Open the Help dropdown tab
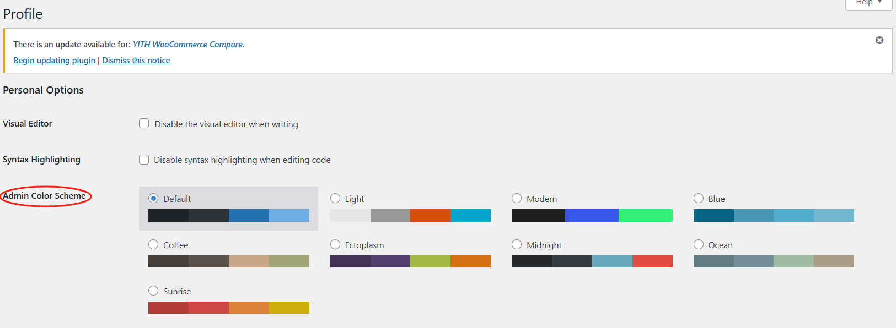896x328 pixels. pyautogui.click(x=868, y=3)
